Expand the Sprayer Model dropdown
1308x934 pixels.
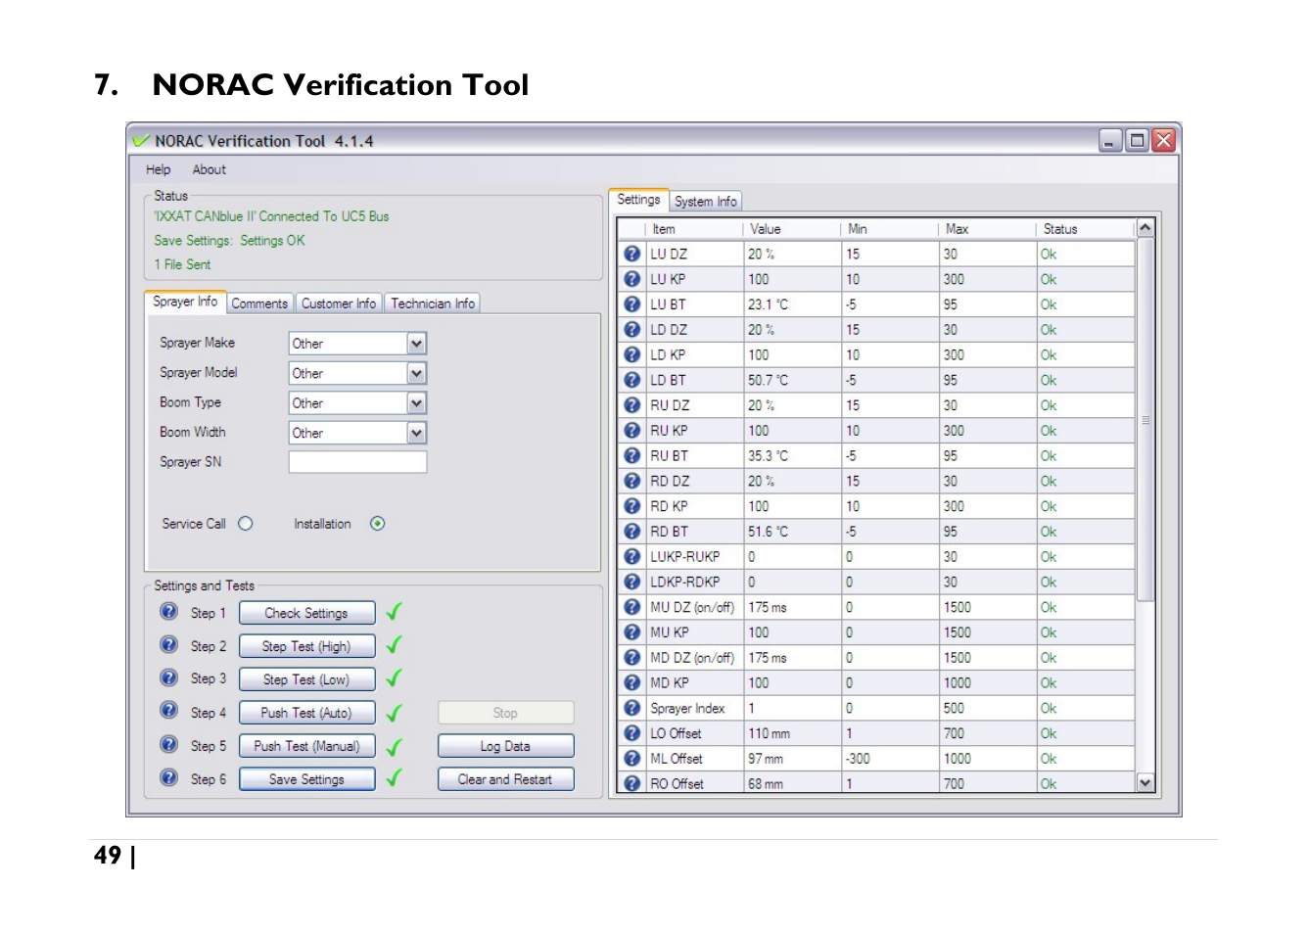pos(416,374)
